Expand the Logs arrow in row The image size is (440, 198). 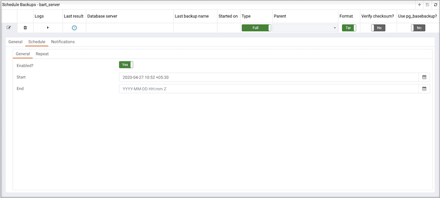[48, 27]
